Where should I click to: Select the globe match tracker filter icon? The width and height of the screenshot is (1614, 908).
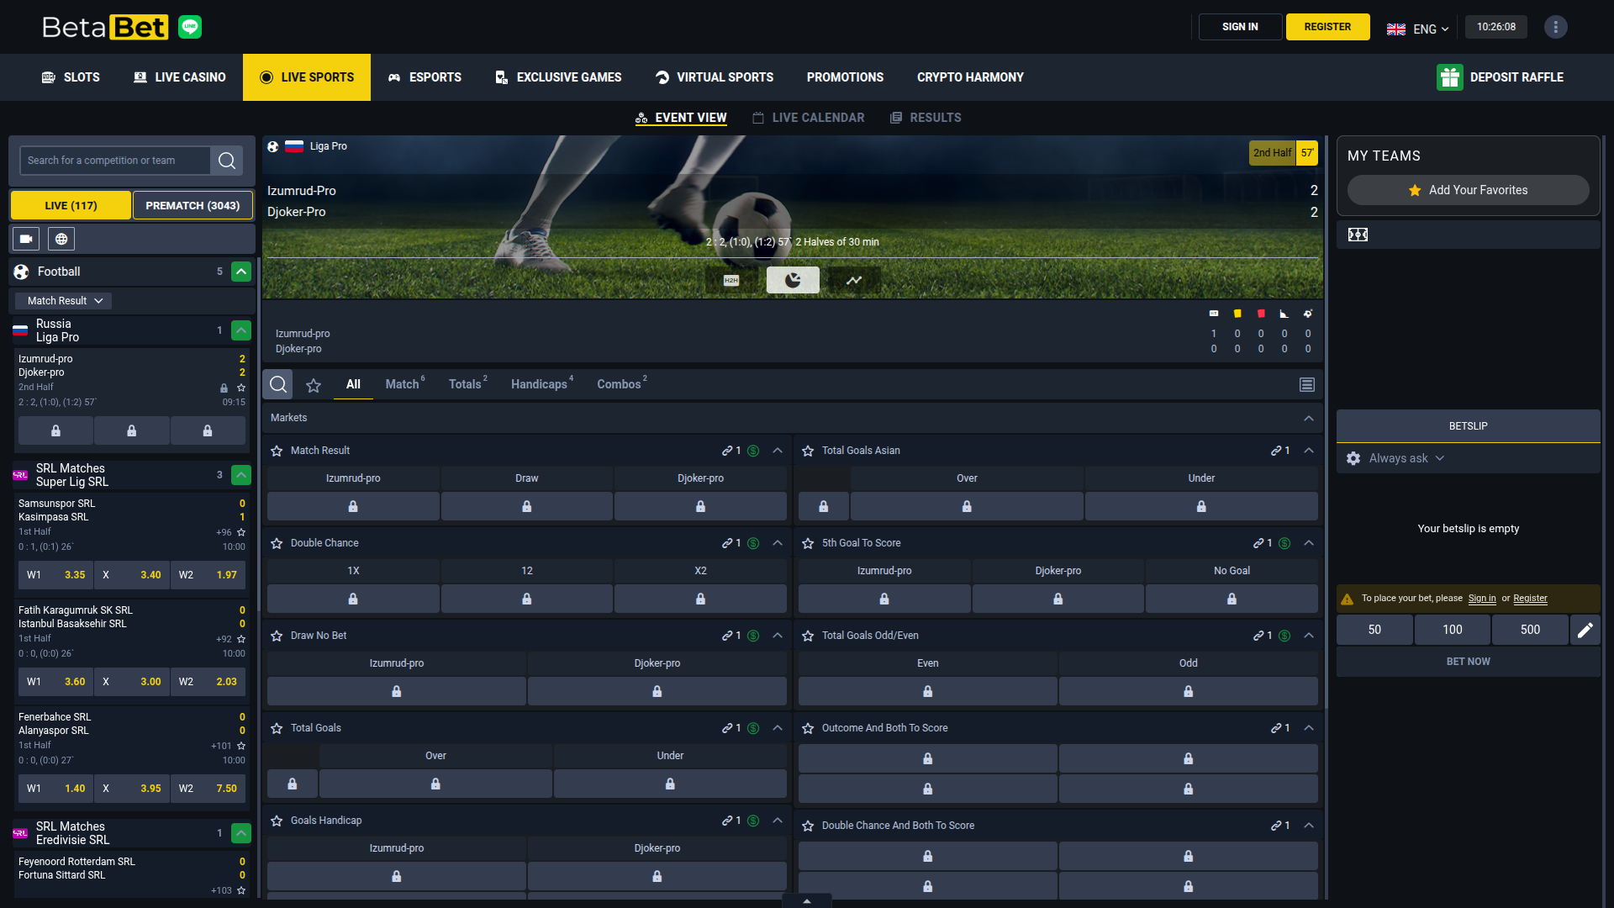pos(60,239)
